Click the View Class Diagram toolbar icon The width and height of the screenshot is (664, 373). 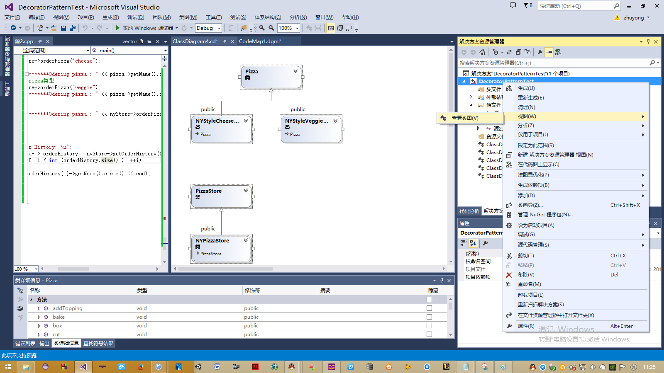coord(558,52)
